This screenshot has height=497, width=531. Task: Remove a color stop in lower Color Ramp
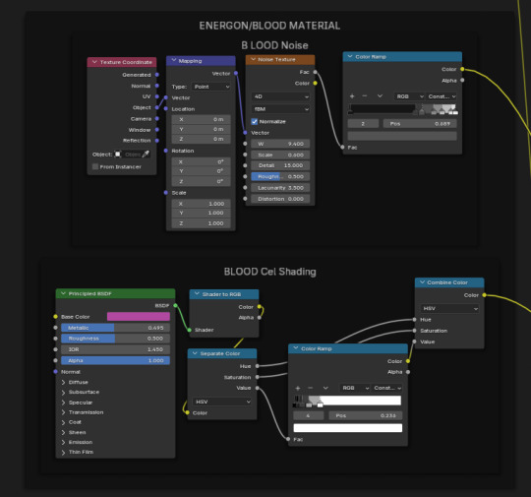310,388
